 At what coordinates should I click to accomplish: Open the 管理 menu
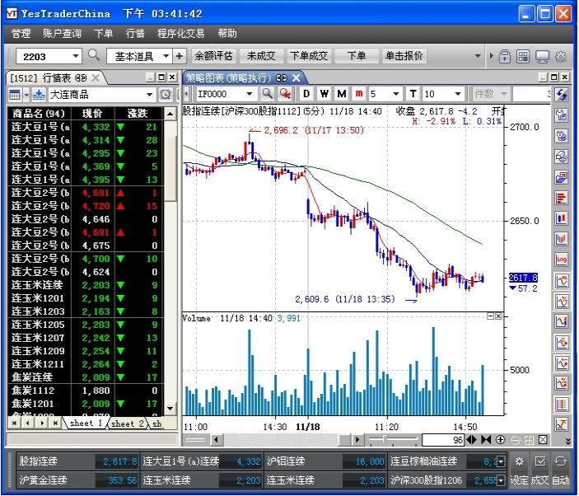(x=21, y=34)
